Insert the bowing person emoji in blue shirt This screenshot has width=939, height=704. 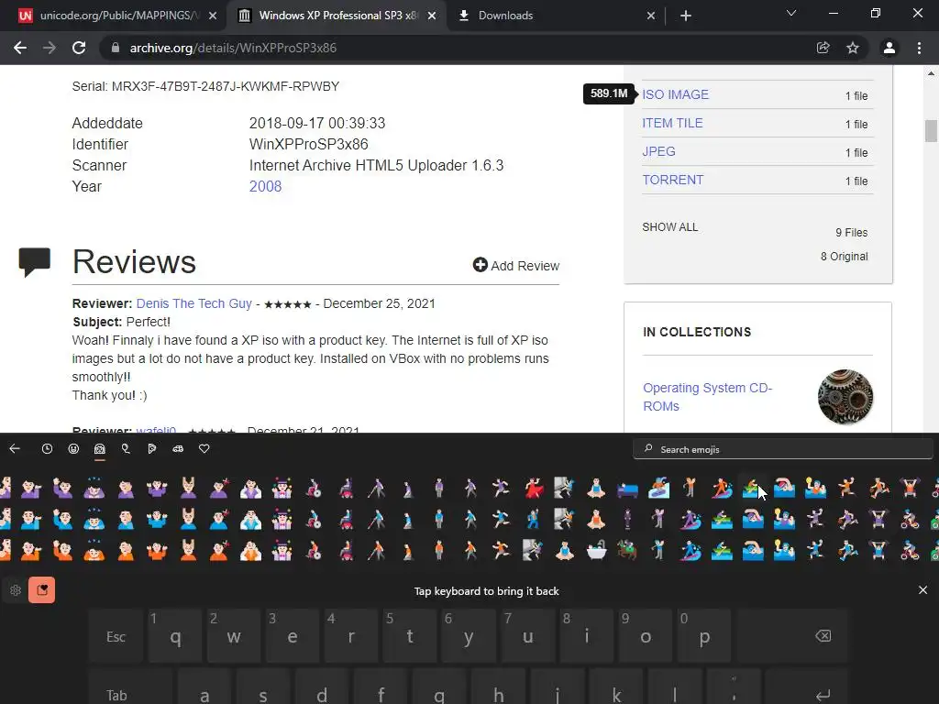point(94,520)
